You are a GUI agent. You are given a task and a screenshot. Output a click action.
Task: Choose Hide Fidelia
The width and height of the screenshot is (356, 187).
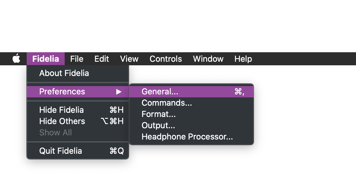pos(61,110)
